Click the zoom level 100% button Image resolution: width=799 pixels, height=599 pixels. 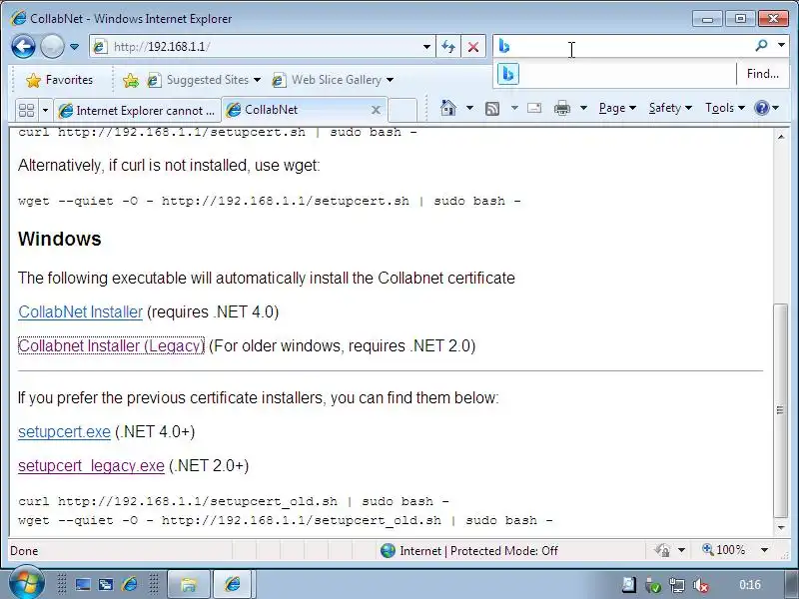[x=723, y=550]
